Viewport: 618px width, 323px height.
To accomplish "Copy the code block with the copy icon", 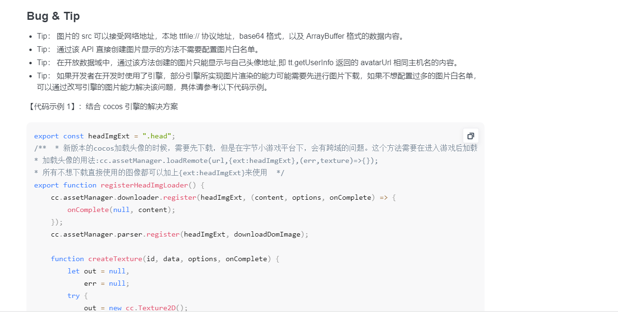I will coord(470,136).
